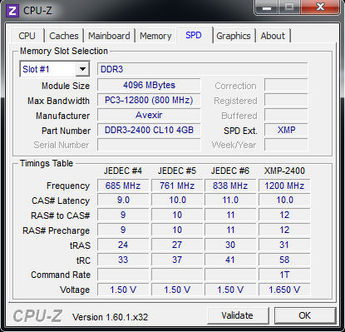Viewport: 345px width, 332px height.
Task: Open the Caches tab
Action: [64, 36]
